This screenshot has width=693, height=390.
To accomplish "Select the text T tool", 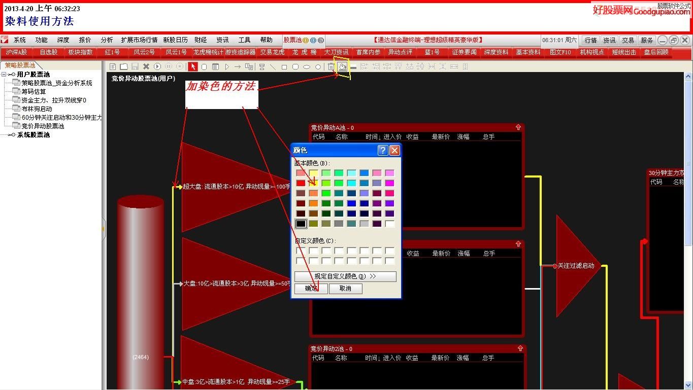I will click(262, 66).
